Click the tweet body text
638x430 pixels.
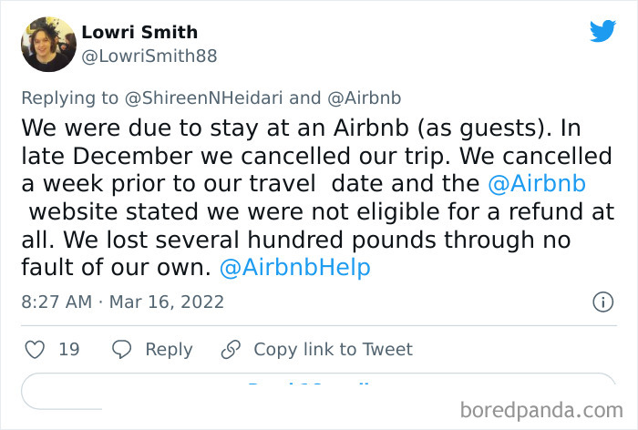(x=301, y=197)
